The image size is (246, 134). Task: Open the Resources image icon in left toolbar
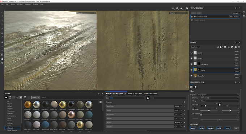coord(2,55)
